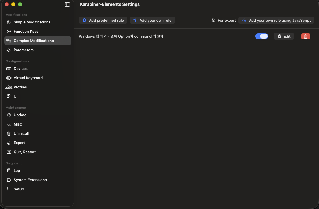Image resolution: width=319 pixels, height=209 pixels.
Task: Click the For expert label
Action: pos(227,21)
